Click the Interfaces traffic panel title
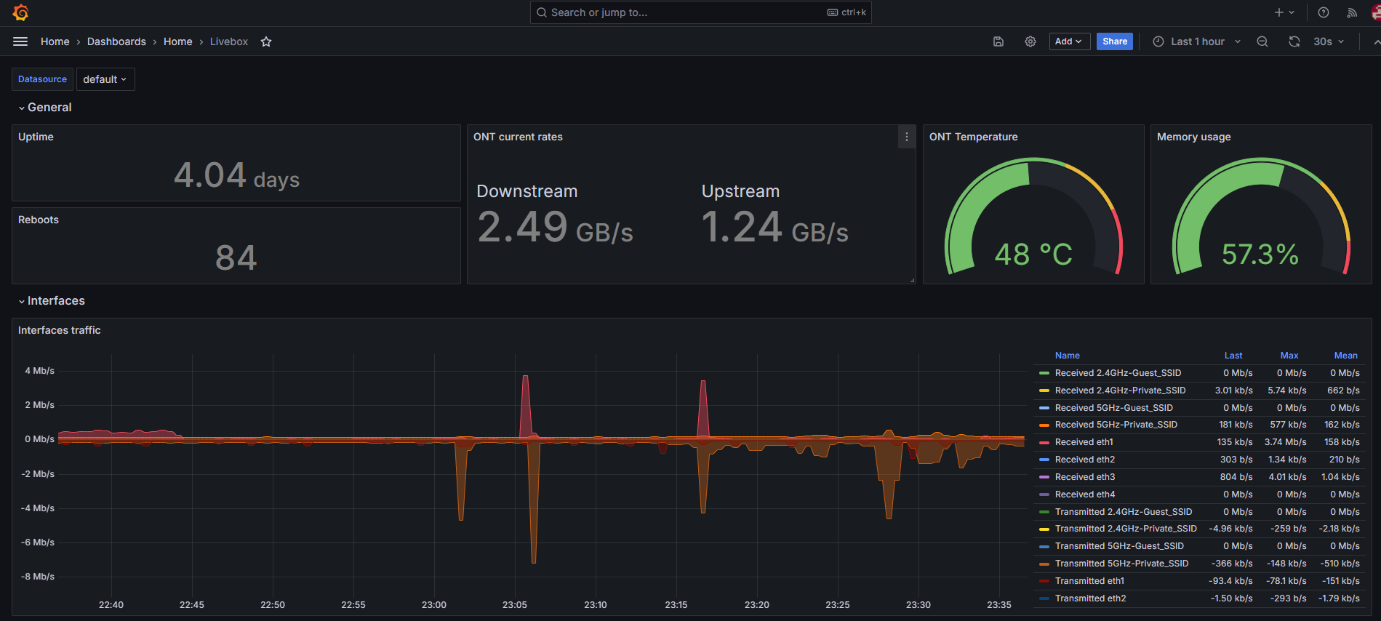The width and height of the screenshot is (1381, 621). pos(59,330)
